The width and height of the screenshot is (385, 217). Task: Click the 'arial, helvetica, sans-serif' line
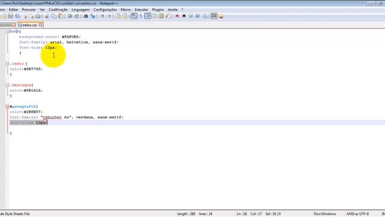pos(69,42)
